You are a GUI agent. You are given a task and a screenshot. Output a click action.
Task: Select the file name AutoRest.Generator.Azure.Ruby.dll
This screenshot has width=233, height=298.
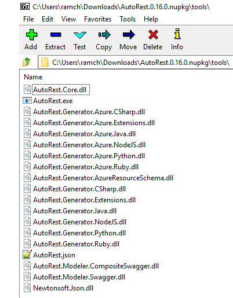point(86,167)
